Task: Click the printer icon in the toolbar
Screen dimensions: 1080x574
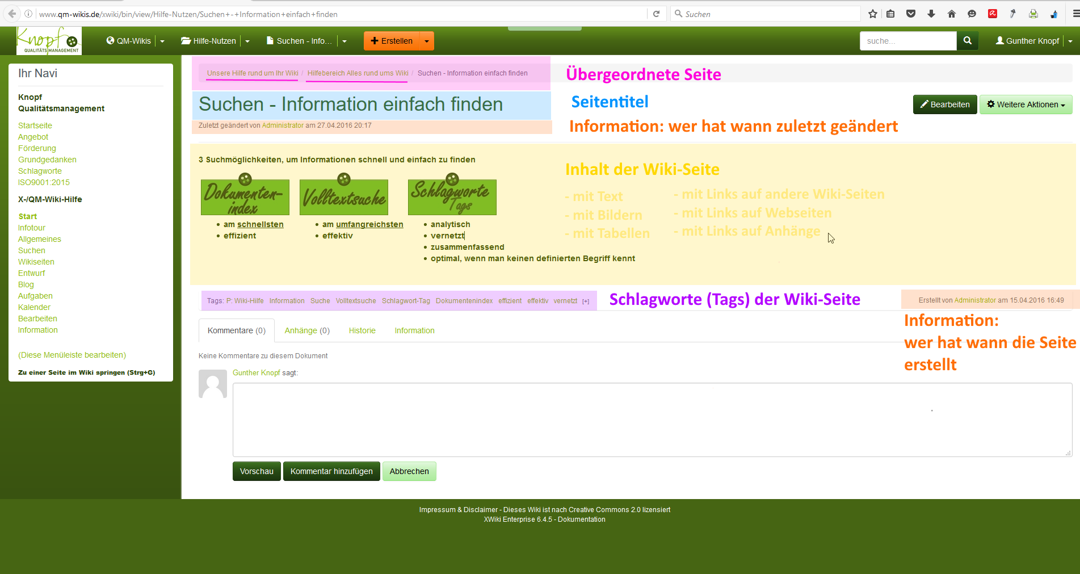Action: coord(1033,14)
